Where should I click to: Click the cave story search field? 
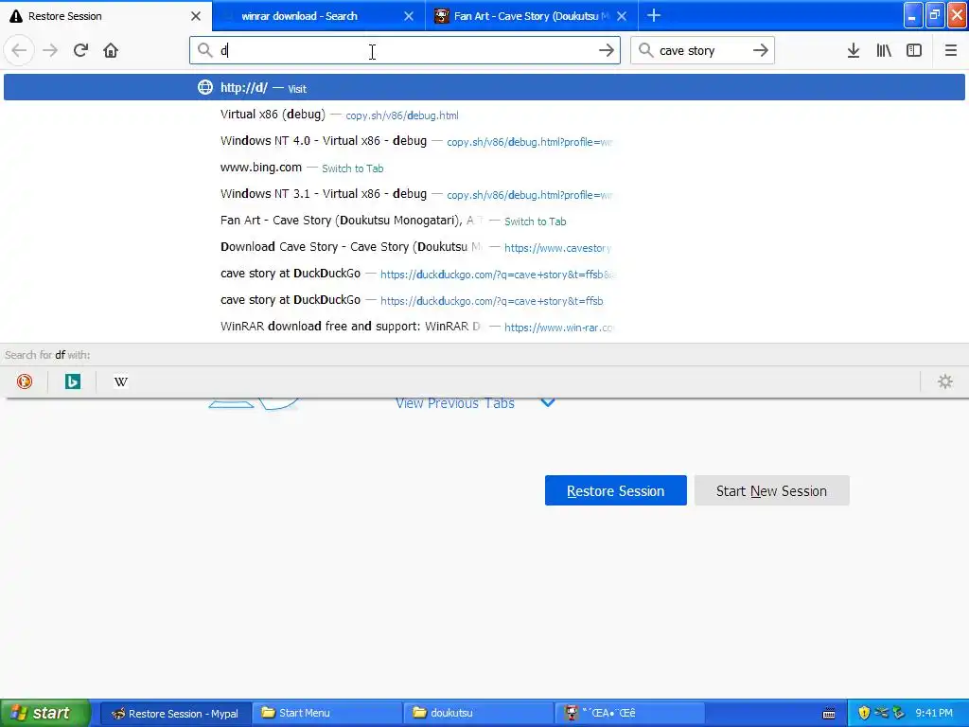click(x=702, y=50)
